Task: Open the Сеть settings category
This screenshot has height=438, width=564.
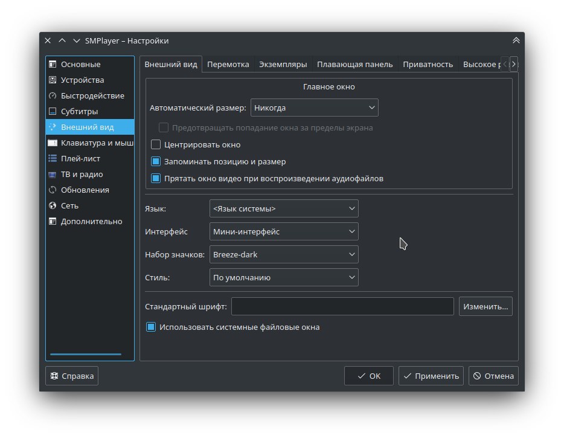Action: coord(90,205)
